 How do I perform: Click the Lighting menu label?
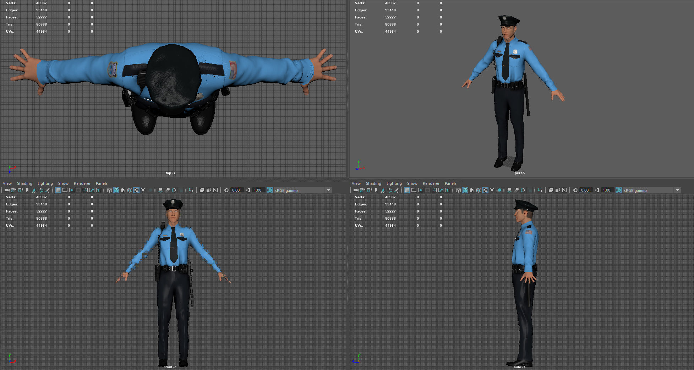(45, 183)
